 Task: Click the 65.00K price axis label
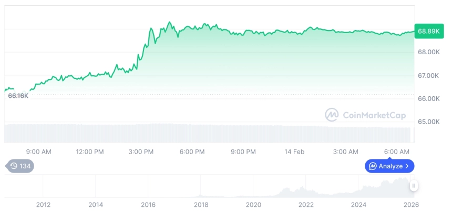pos(429,122)
